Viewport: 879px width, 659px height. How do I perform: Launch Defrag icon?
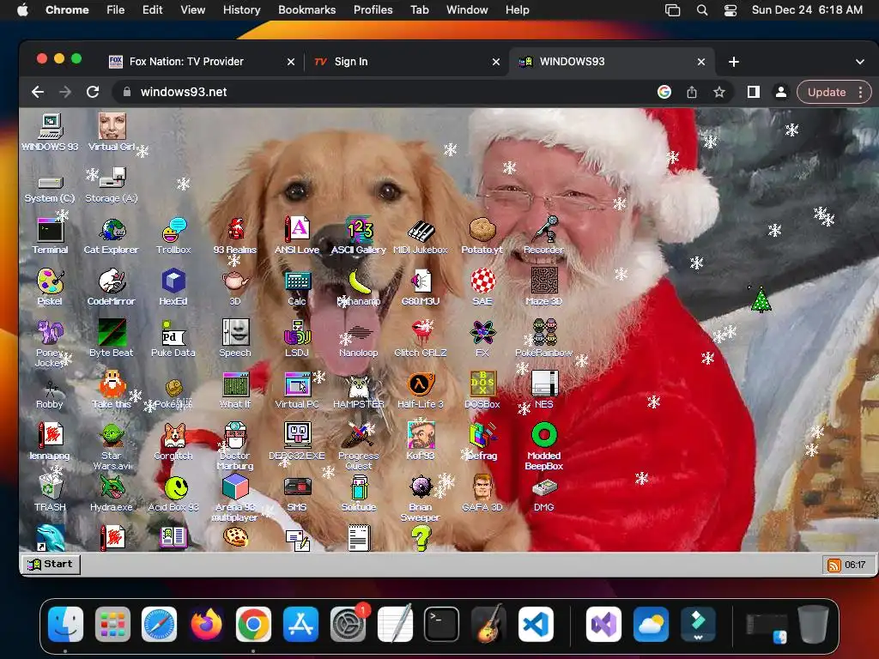tap(482, 442)
